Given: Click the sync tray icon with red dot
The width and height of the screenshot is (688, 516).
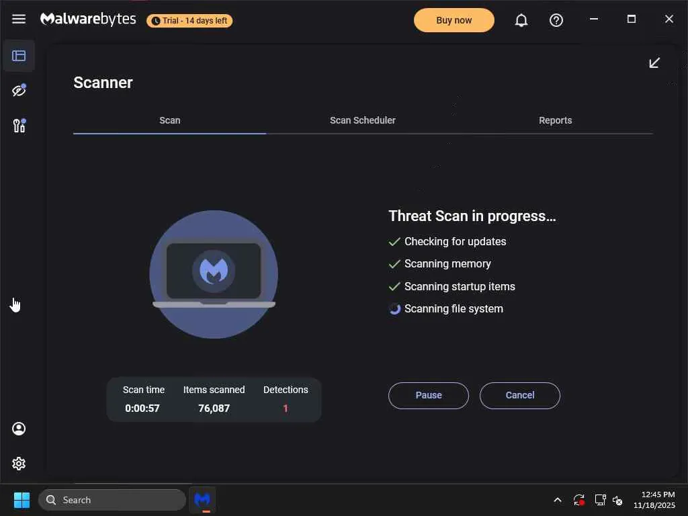Looking at the screenshot, I should click(x=578, y=500).
